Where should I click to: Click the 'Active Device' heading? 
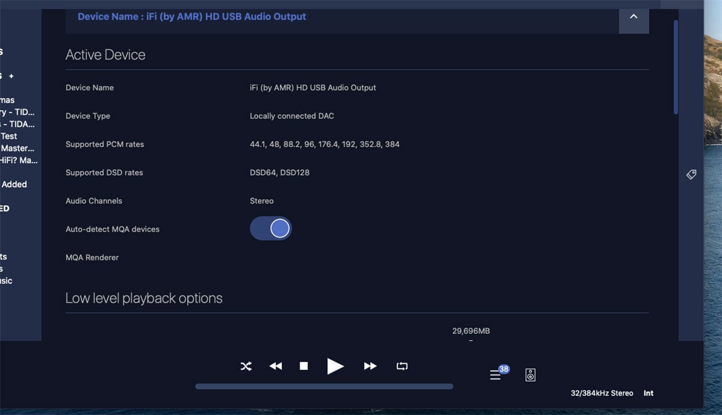[105, 55]
